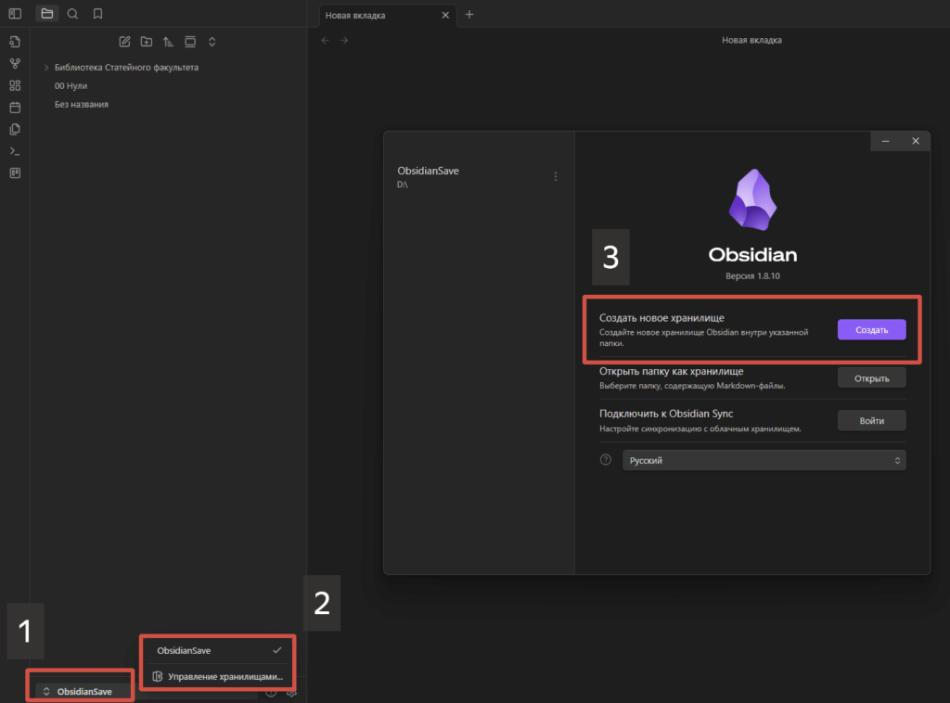Open the help icon in sidebar footer
The image size is (950, 703).
(271, 692)
